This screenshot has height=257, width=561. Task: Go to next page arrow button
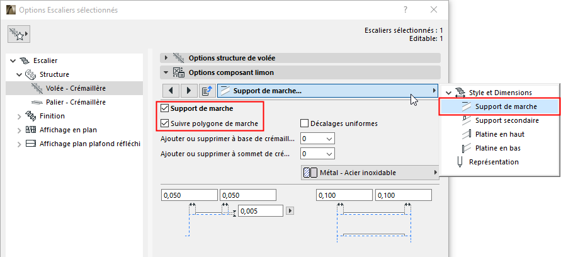pos(188,91)
